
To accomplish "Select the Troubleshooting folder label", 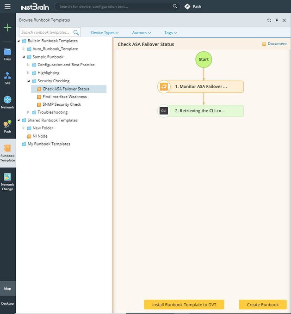I will [x=53, y=112].
